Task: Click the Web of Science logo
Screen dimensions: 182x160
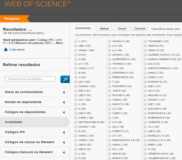Action: 38,4
